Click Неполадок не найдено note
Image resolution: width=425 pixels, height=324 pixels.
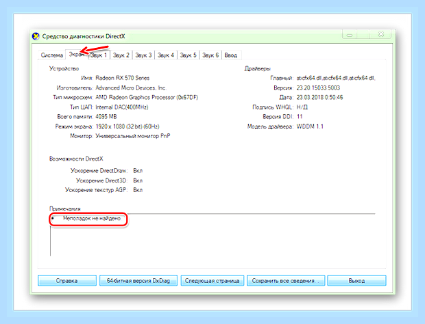(x=92, y=218)
